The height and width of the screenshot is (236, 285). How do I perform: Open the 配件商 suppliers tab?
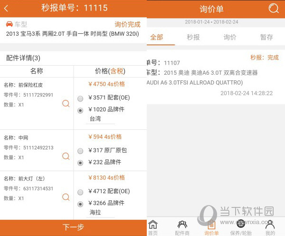(x=182, y=227)
